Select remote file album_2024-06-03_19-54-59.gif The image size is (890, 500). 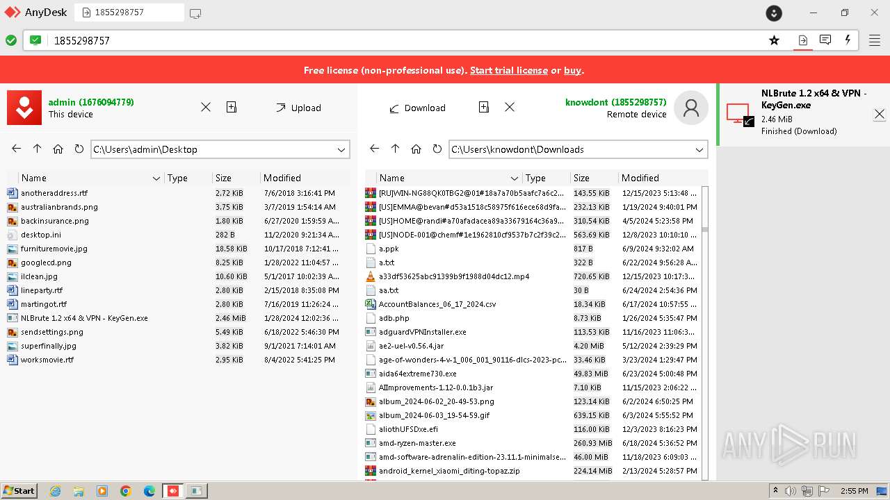[x=533, y=415]
